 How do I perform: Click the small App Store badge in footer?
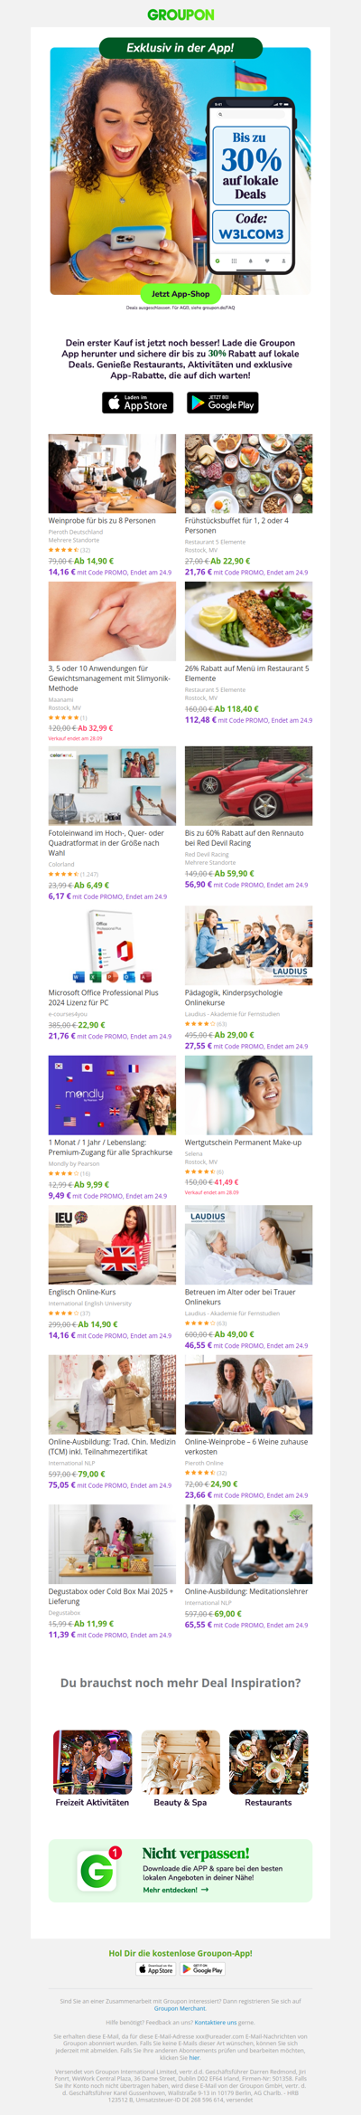pos(156,1969)
